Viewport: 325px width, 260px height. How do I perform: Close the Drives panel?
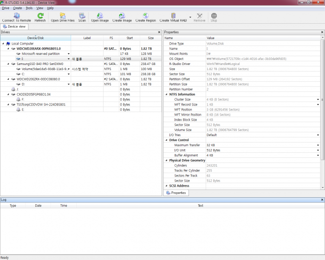[159, 32]
